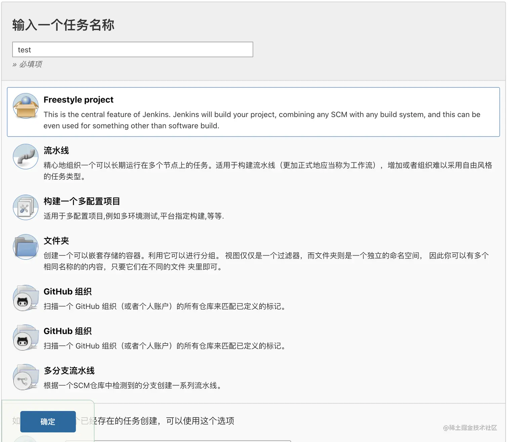Viewport: 508px width, 442px height.
Task: Click the 文件夹 blue folder icon
Action: 26,247
